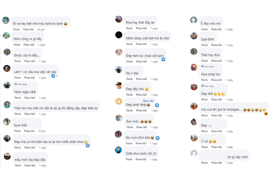Click the like reaction on "Đẹp hơn lúc chưa cắt luôn"
This screenshot has height=184, width=276.
pyautogui.click(x=163, y=59)
